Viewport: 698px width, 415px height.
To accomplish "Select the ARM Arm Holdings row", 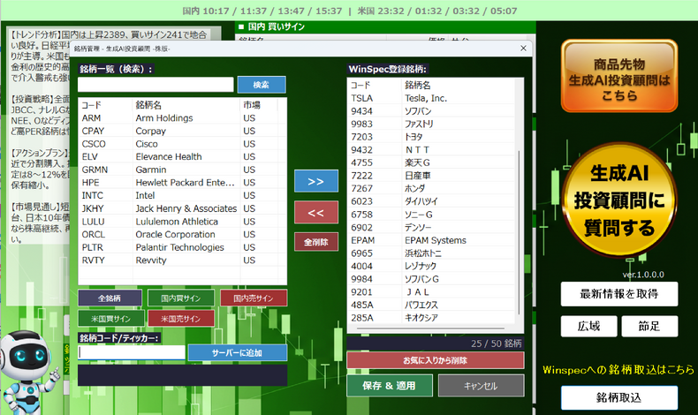I will [182, 118].
